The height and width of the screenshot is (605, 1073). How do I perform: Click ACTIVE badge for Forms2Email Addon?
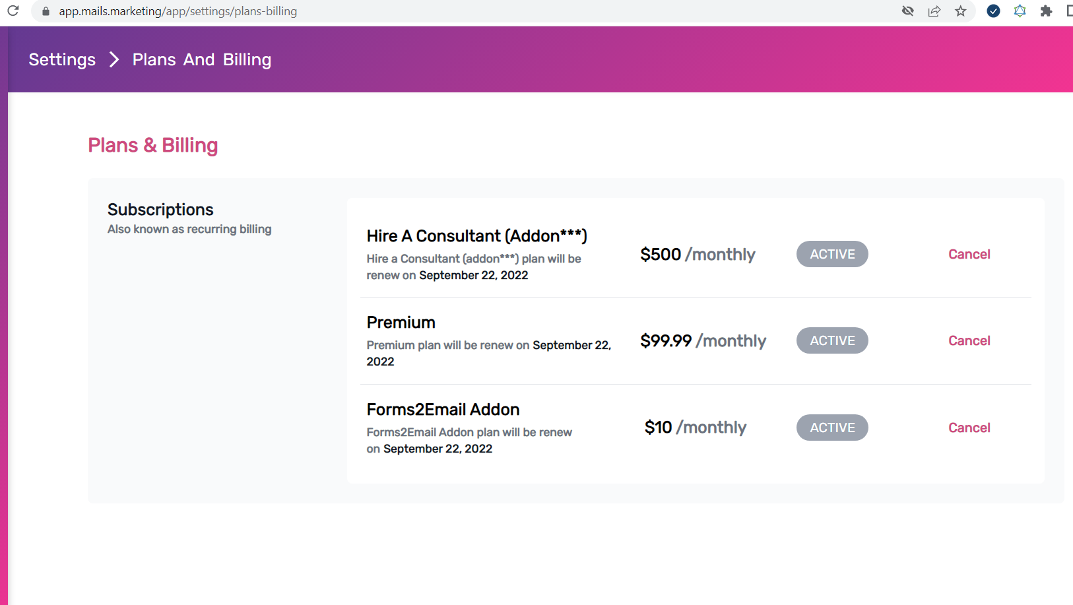(832, 428)
